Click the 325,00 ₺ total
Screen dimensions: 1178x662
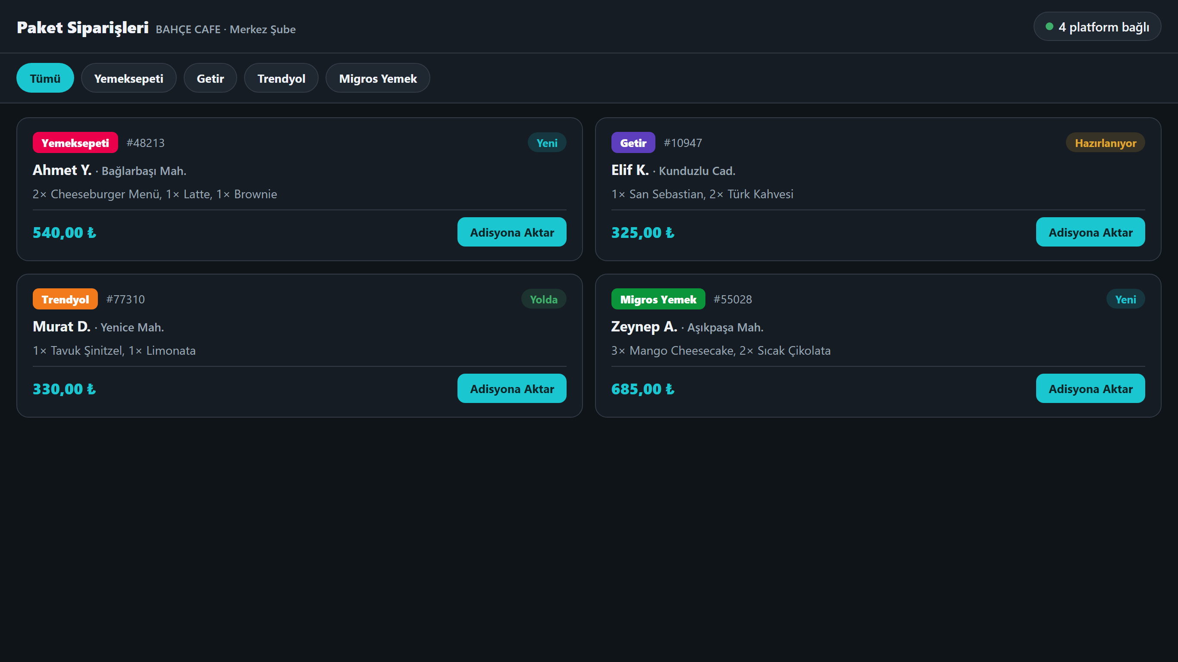[643, 232]
